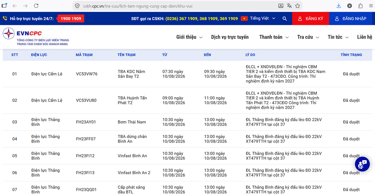Open Dịch vụ trực tuyến menu
This screenshot has height=195, width=375.
230,37
